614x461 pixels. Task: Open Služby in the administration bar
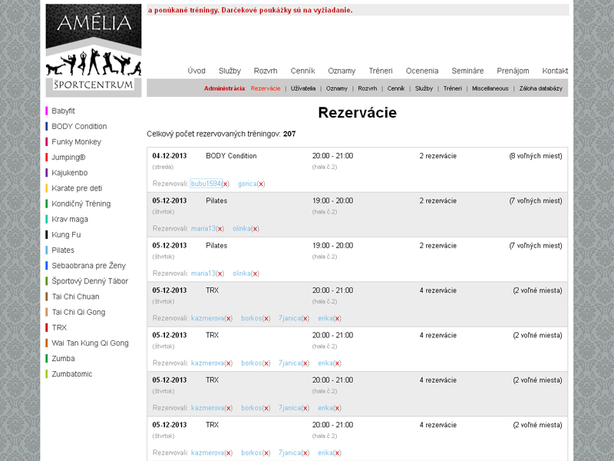424,88
